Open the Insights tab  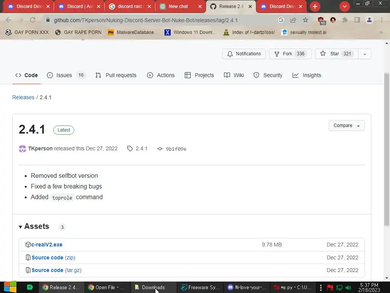[307, 75]
